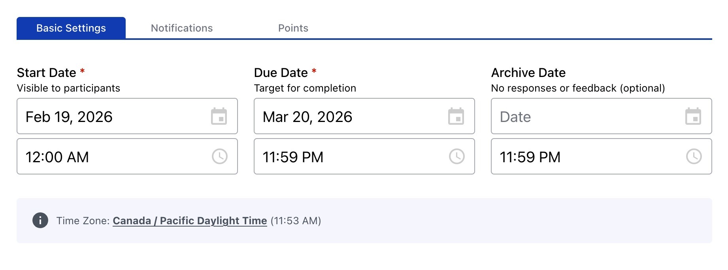Click the Start Date field showing Feb 19, 2026
Screen dimensions: 728x270
pos(111,116)
